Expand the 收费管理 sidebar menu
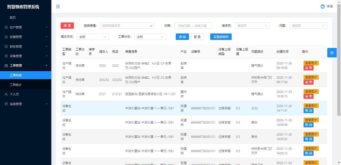The height and width of the screenshot is (165, 341). [x=25, y=37]
